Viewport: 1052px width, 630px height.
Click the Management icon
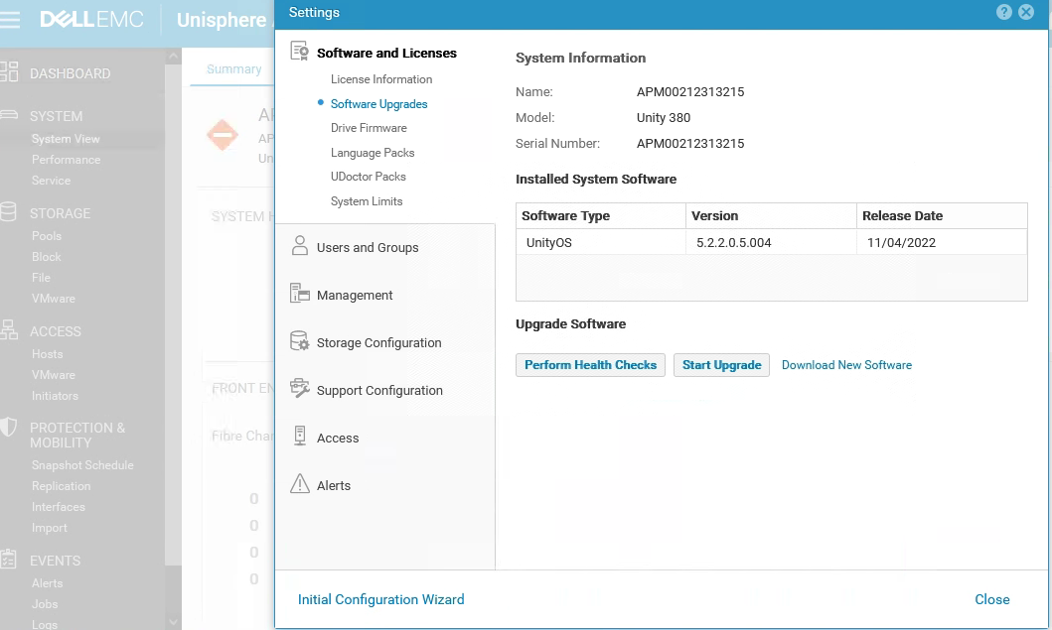point(299,293)
